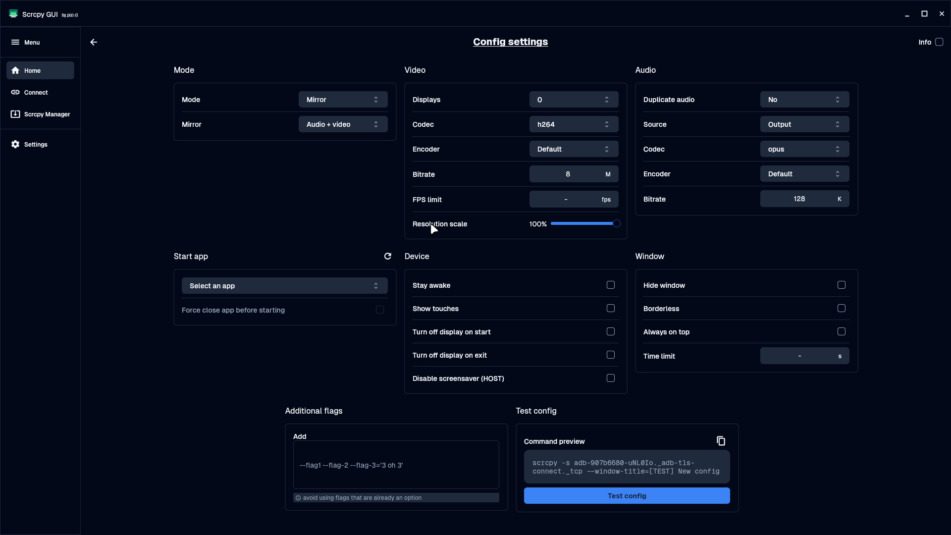Open the video Codec h264 dropdown
This screenshot has width=951, height=535.
[x=573, y=124]
